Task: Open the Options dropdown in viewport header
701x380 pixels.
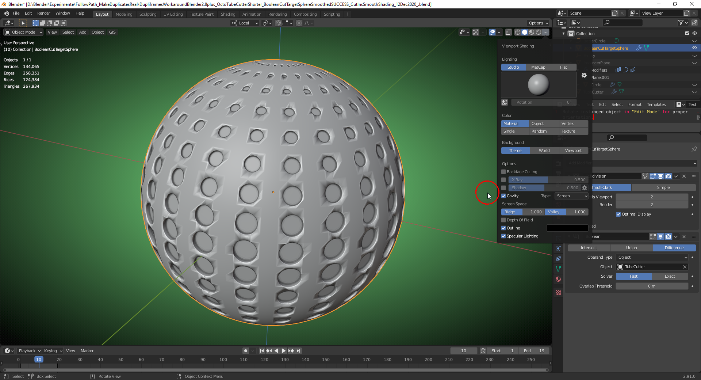Action: [538, 23]
